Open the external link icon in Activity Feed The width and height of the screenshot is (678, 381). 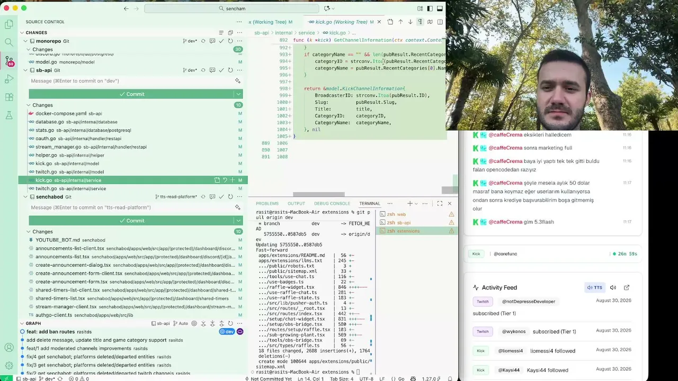click(x=627, y=287)
